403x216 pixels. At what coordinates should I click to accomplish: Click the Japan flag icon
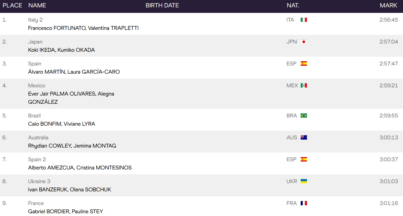pyautogui.click(x=304, y=42)
